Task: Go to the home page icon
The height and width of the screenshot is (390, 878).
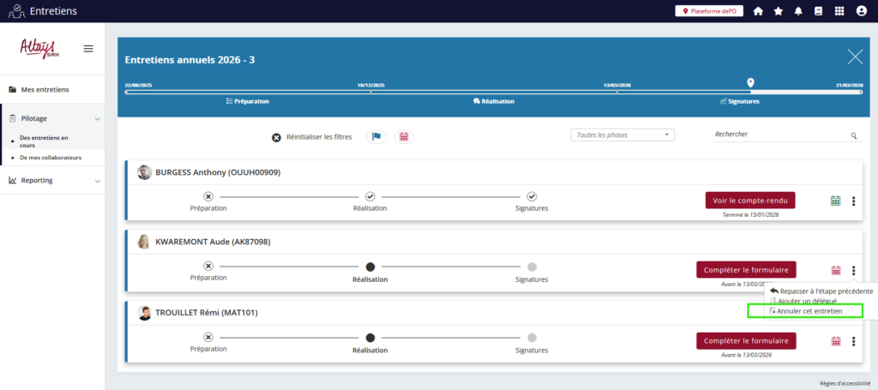Action: 758,11
